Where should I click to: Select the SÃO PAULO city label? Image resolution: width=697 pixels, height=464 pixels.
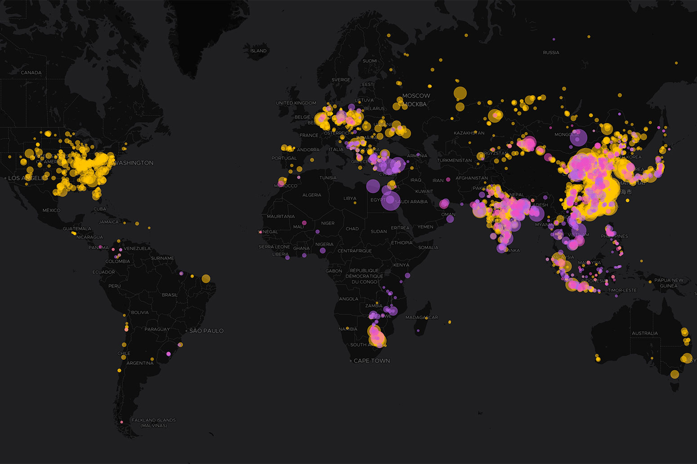tap(208, 330)
